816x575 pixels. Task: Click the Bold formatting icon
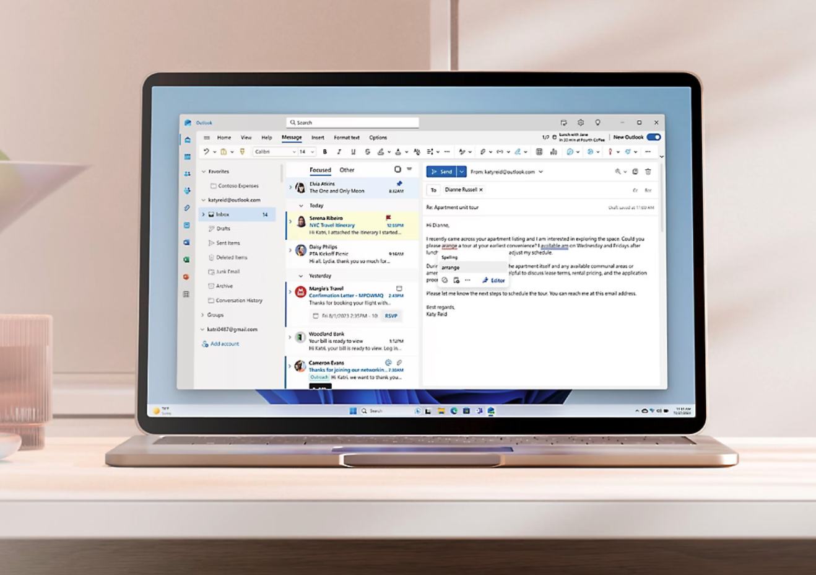(325, 152)
